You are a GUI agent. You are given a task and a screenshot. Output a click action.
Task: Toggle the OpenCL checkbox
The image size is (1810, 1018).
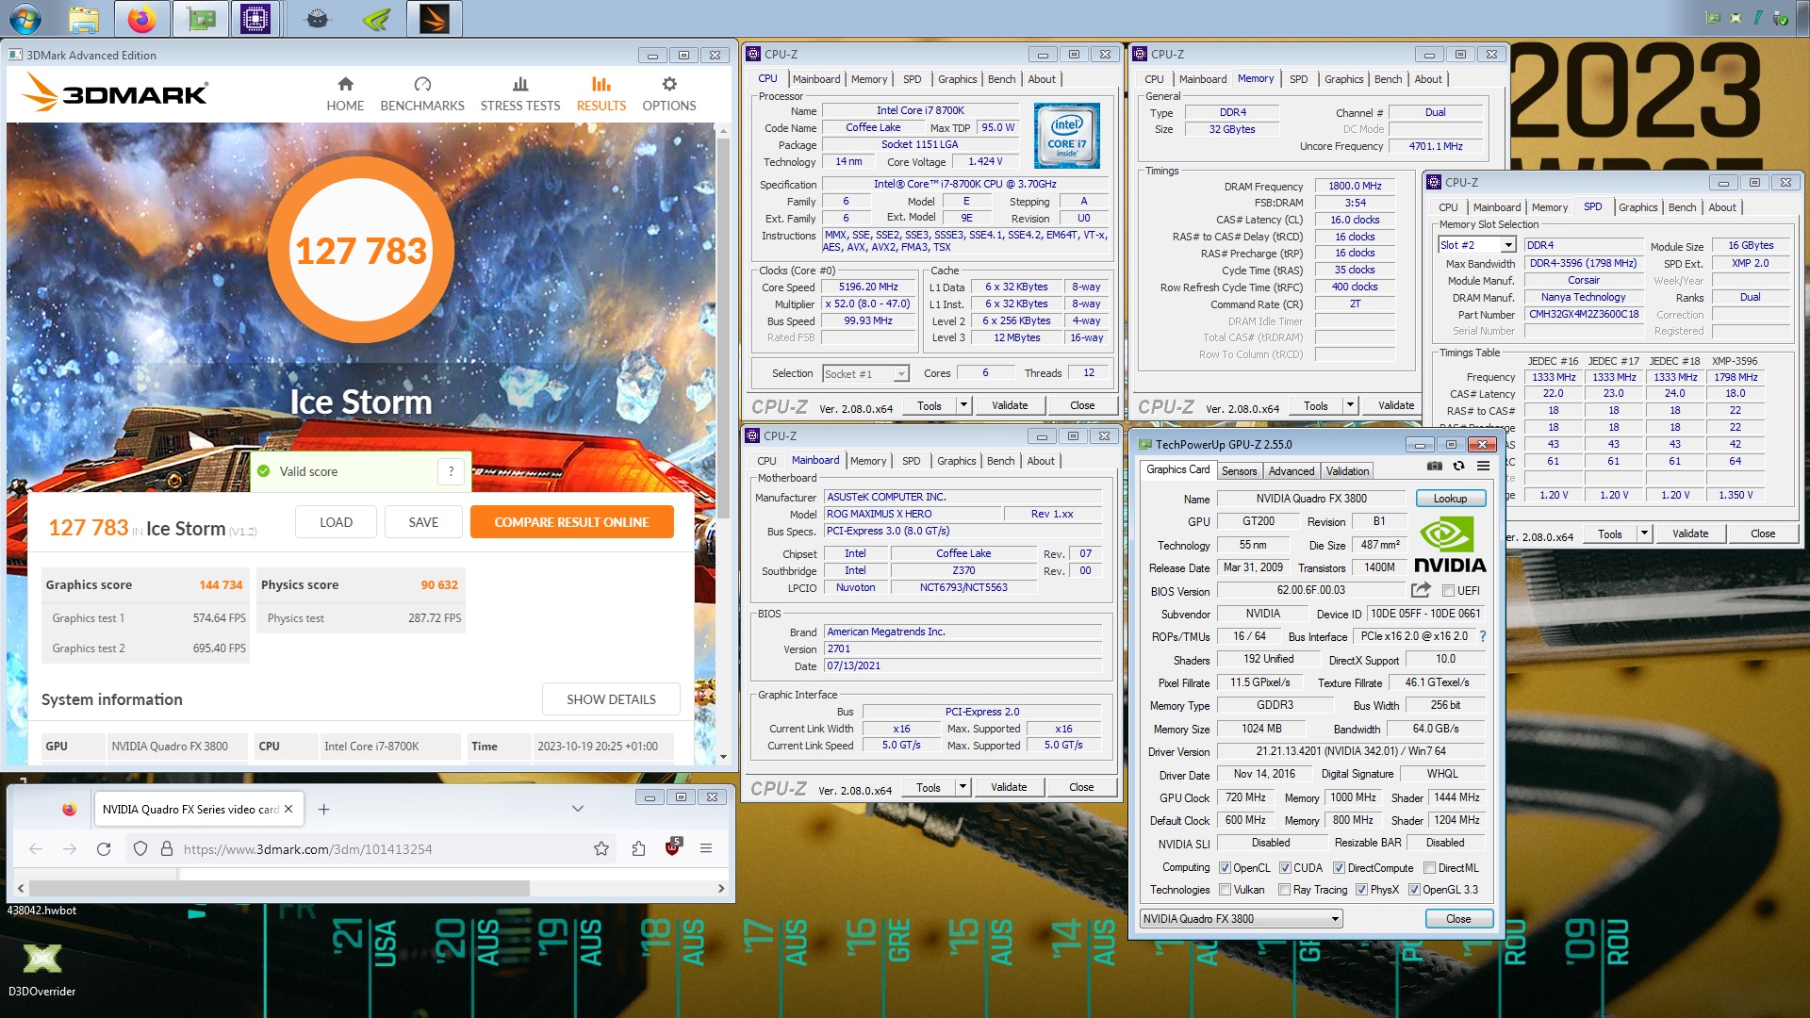1225,868
